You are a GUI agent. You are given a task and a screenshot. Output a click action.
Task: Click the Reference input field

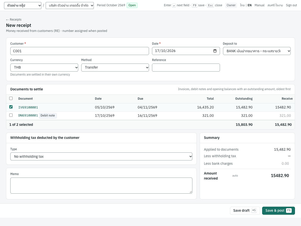[x=186, y=68]
